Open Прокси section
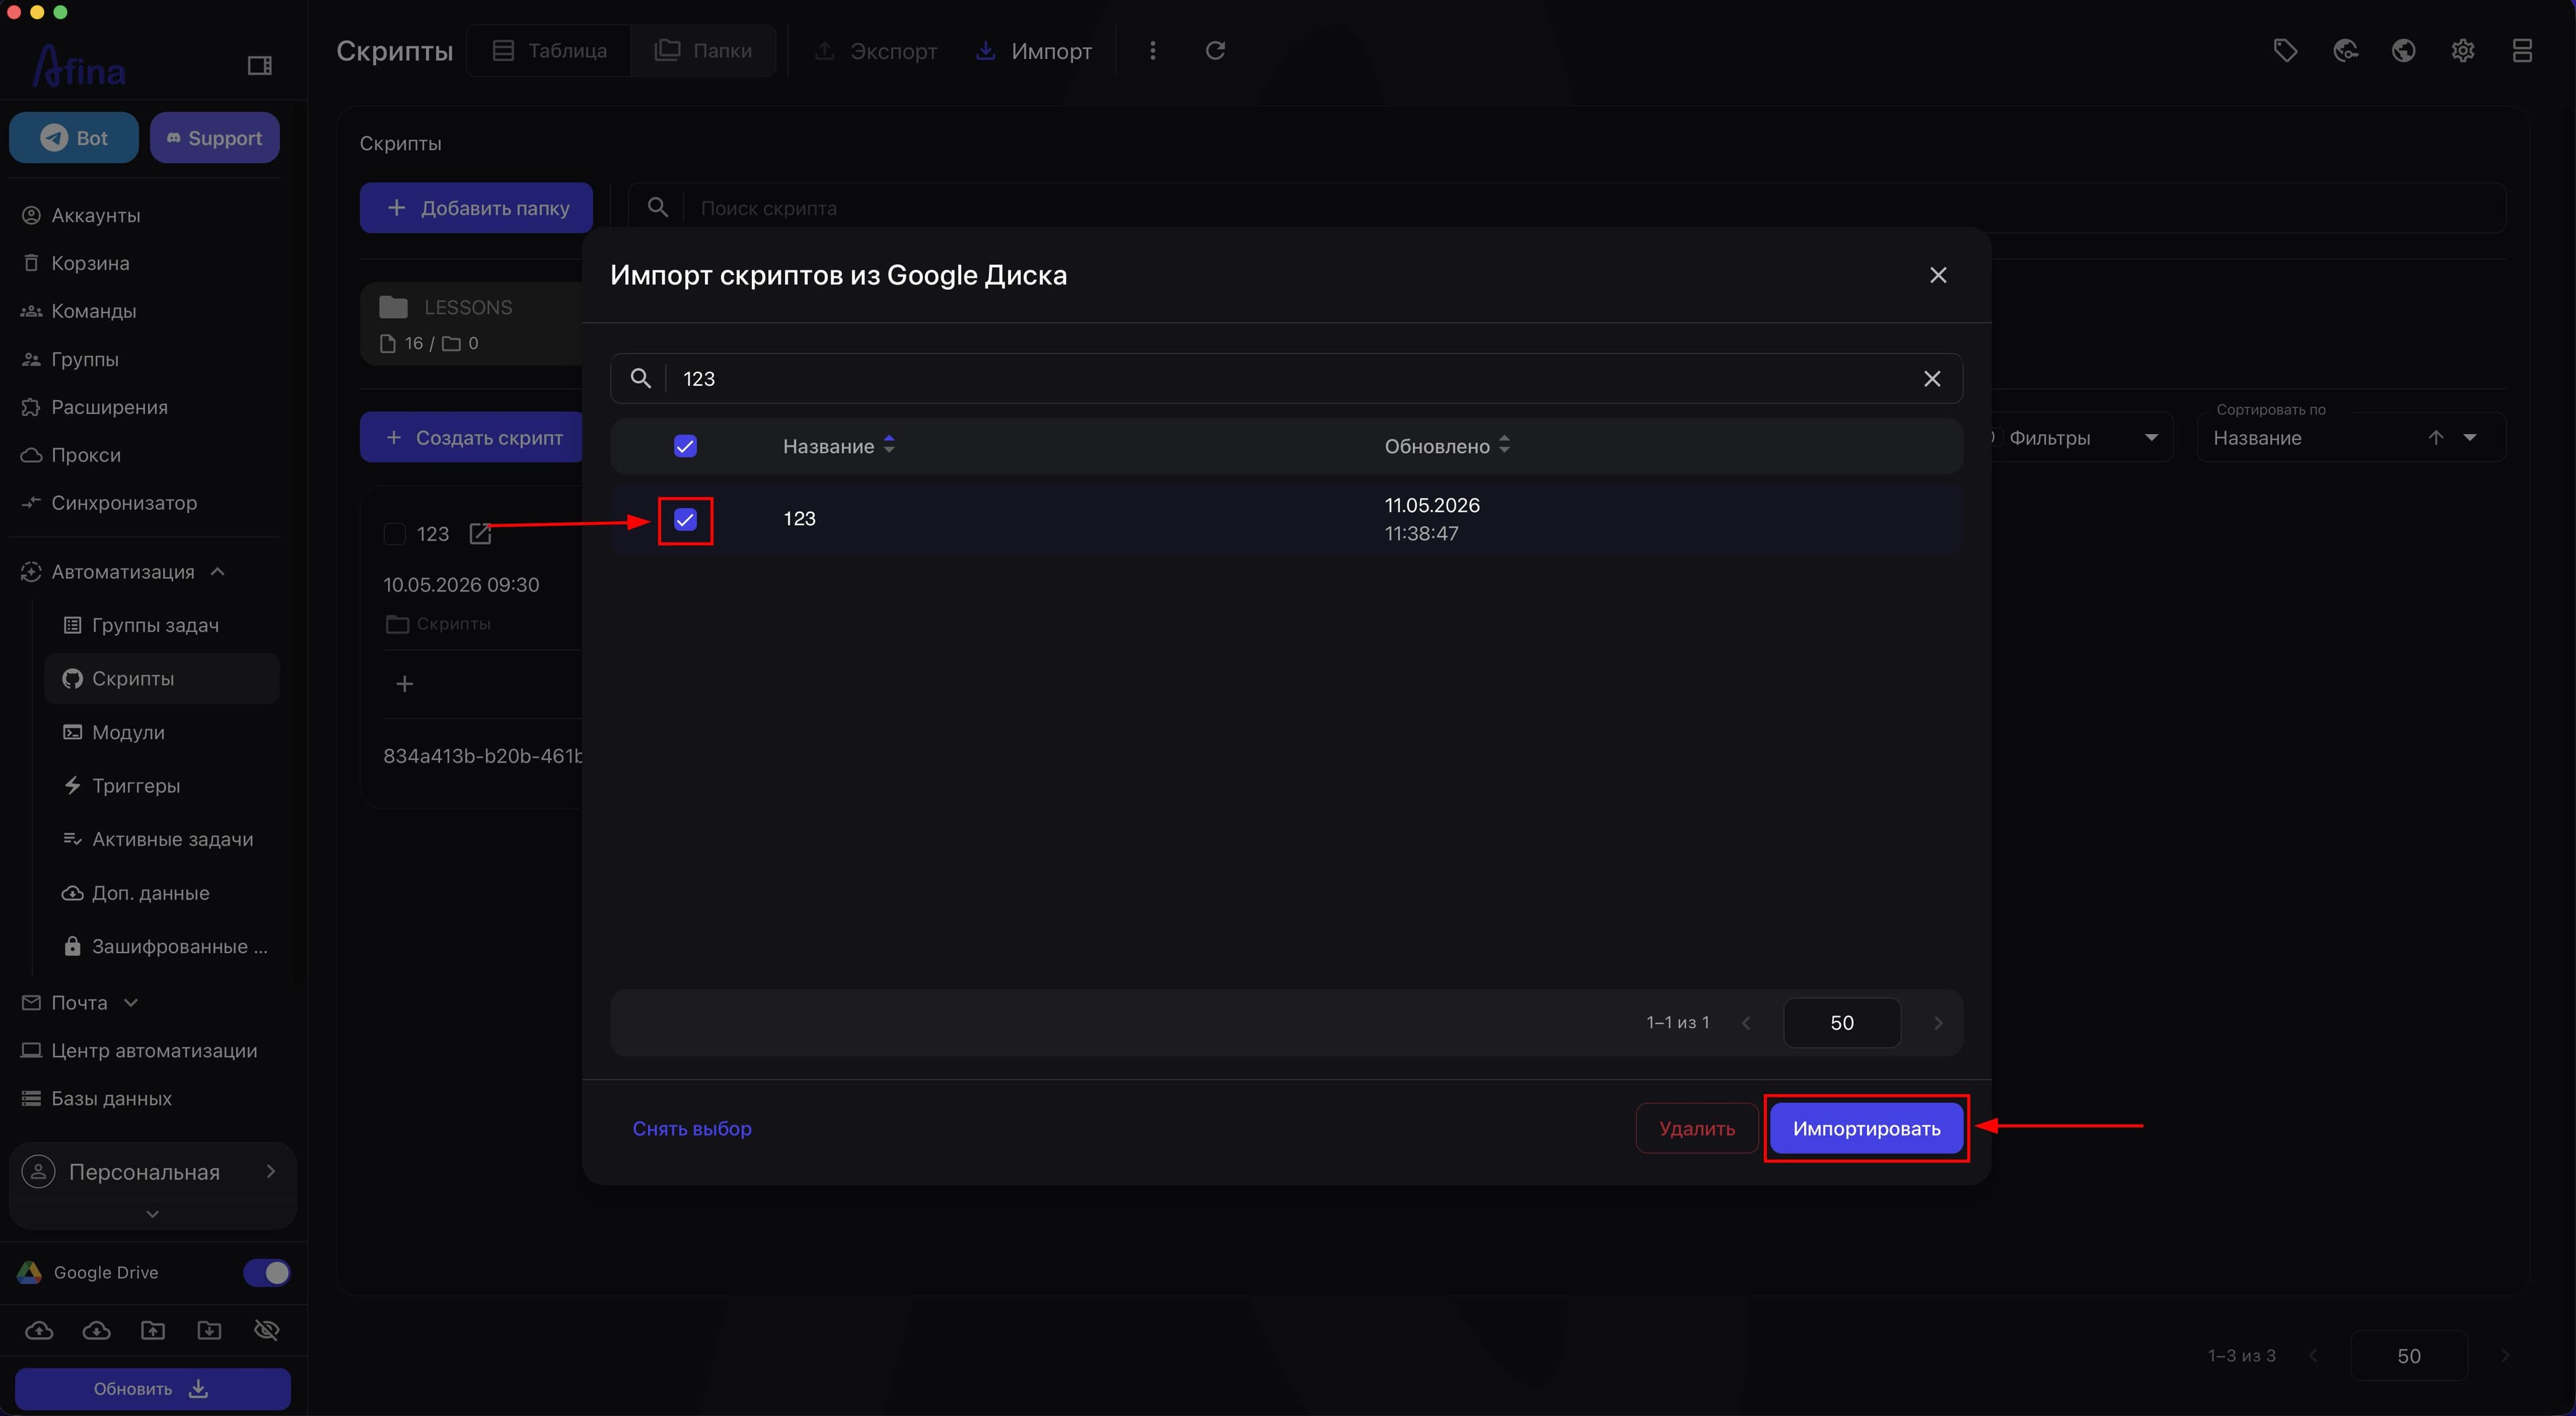The image size is (2576, 1416). click(86, 455)
